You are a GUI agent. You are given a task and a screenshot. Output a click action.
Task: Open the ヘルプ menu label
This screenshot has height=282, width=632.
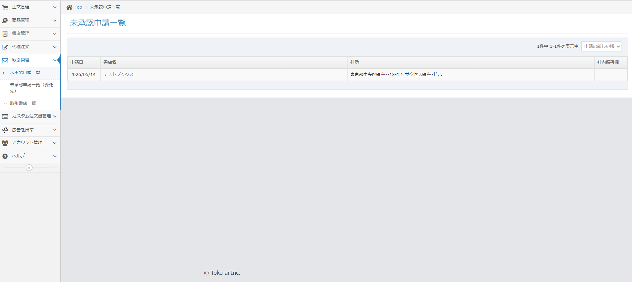point(19,156)
